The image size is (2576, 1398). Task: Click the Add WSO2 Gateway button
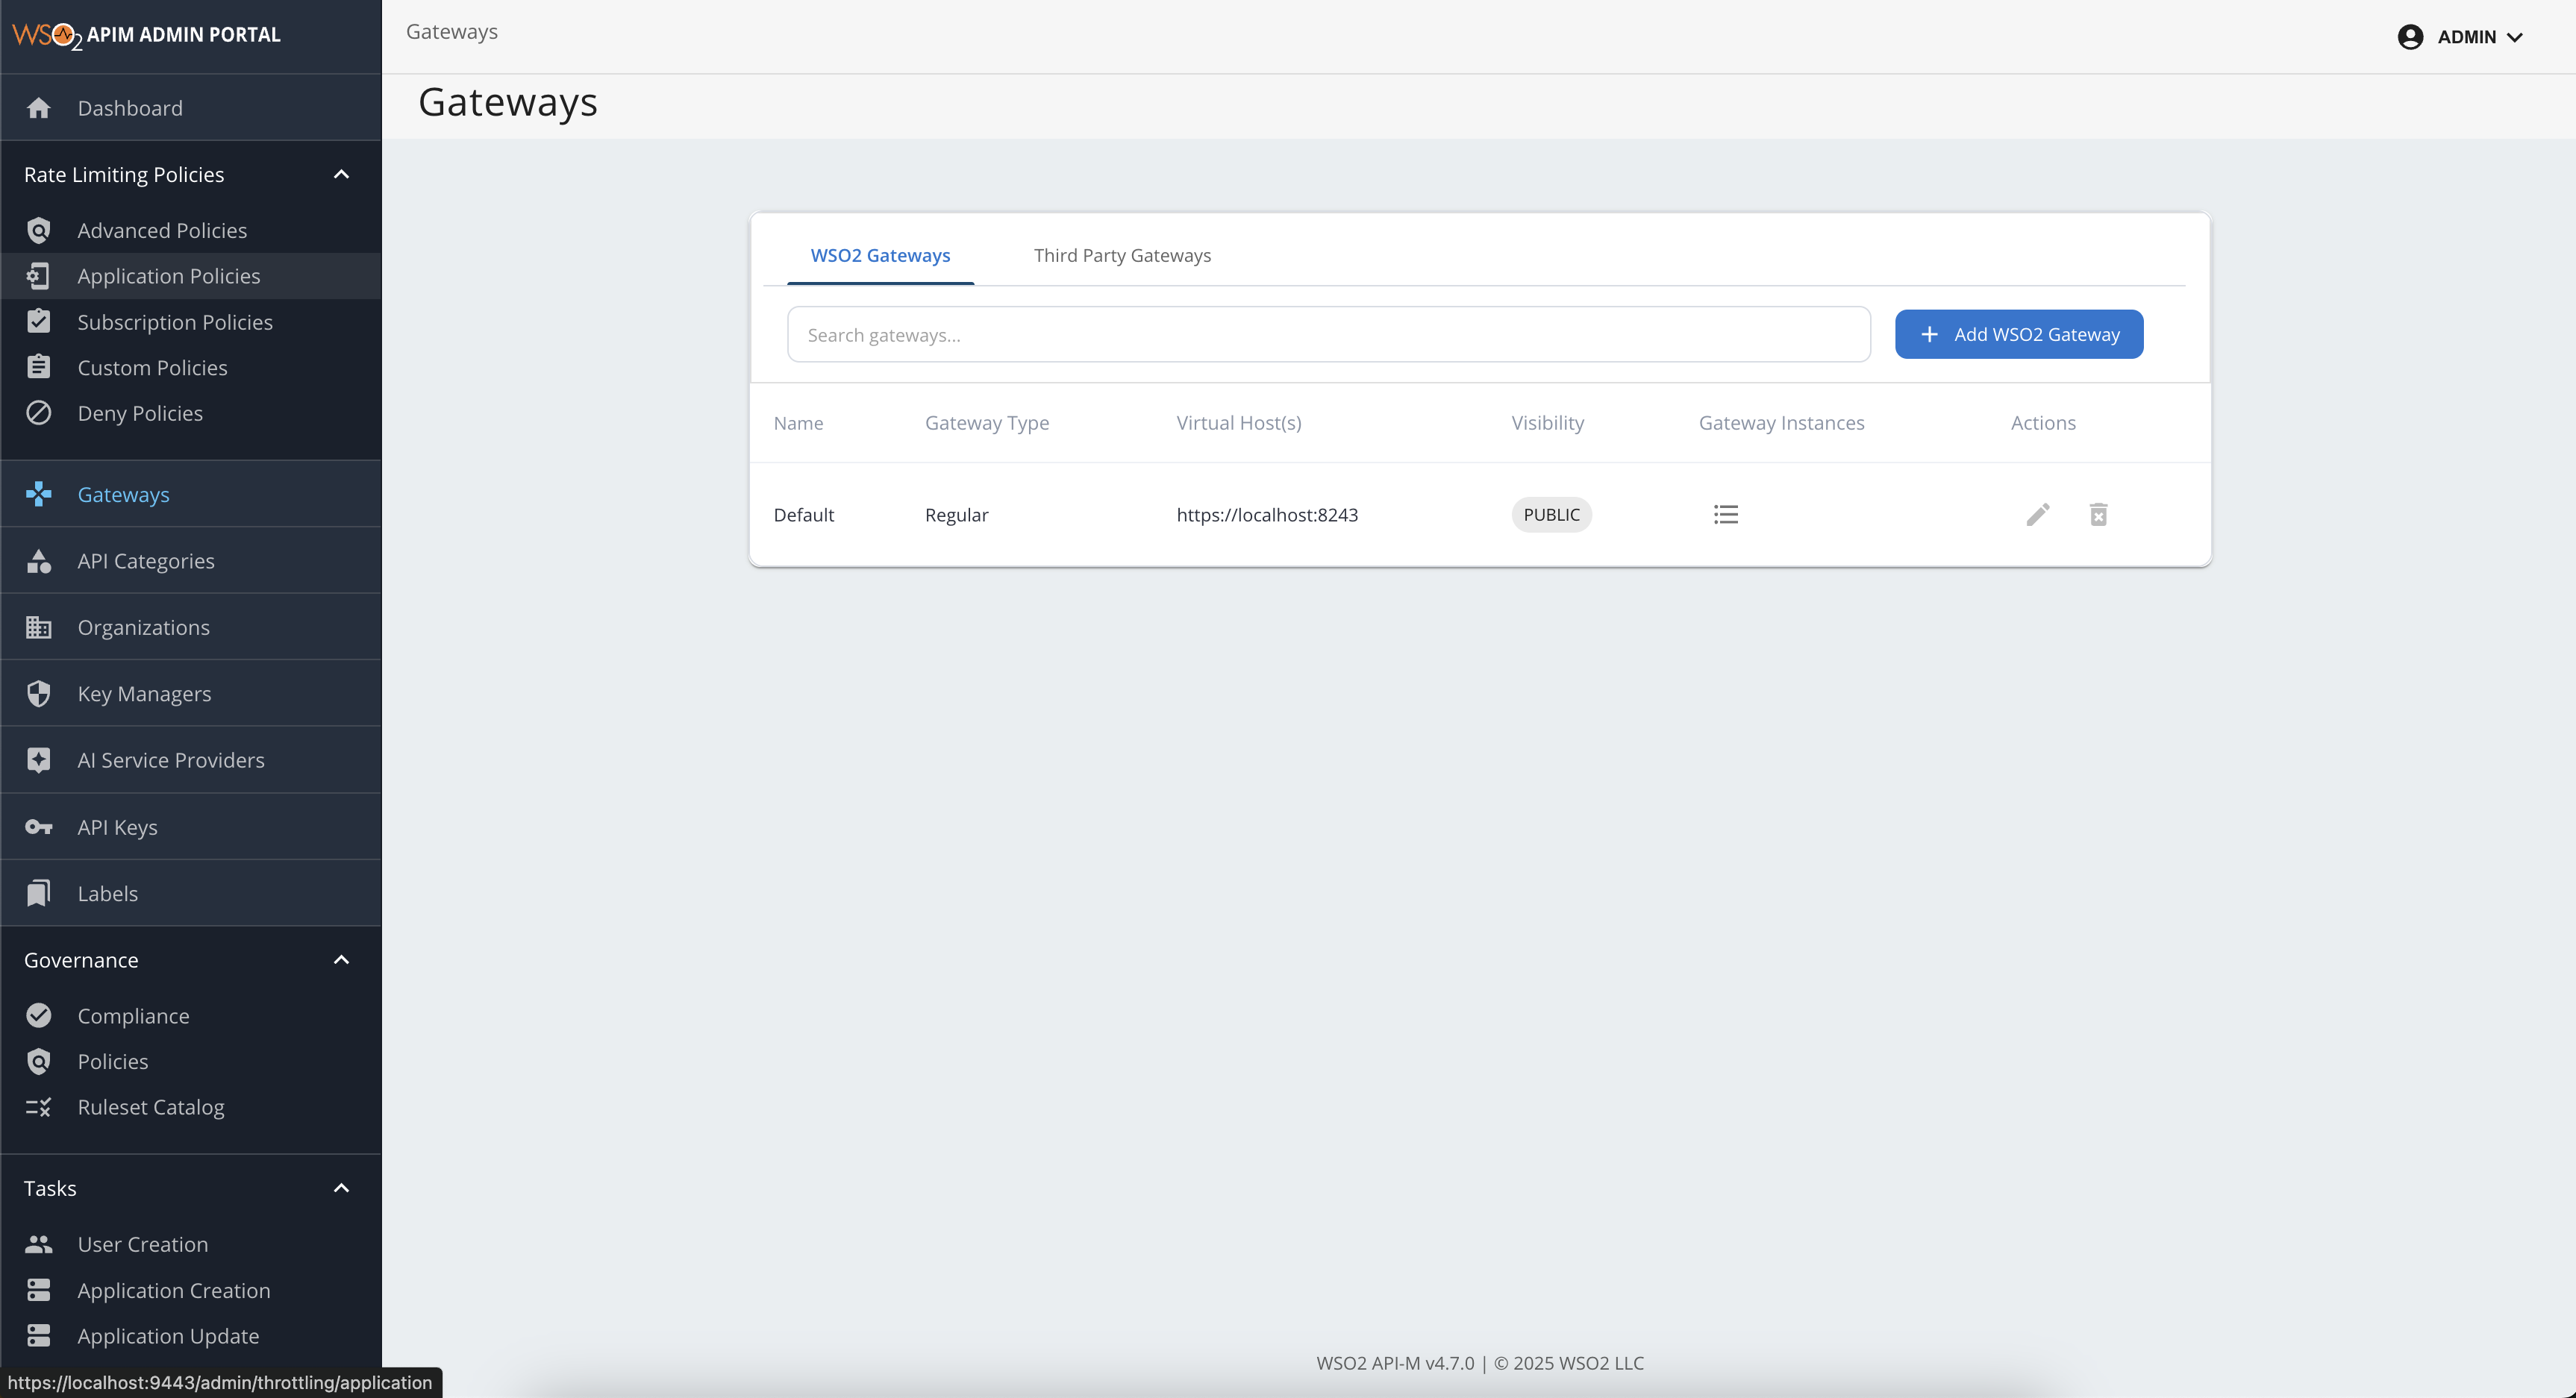pos(2018,334)
